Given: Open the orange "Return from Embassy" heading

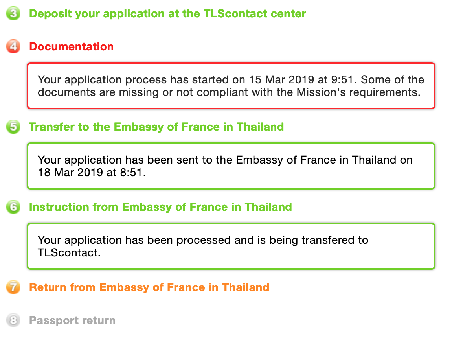Looking at the screenshot, I should point(149,287).
